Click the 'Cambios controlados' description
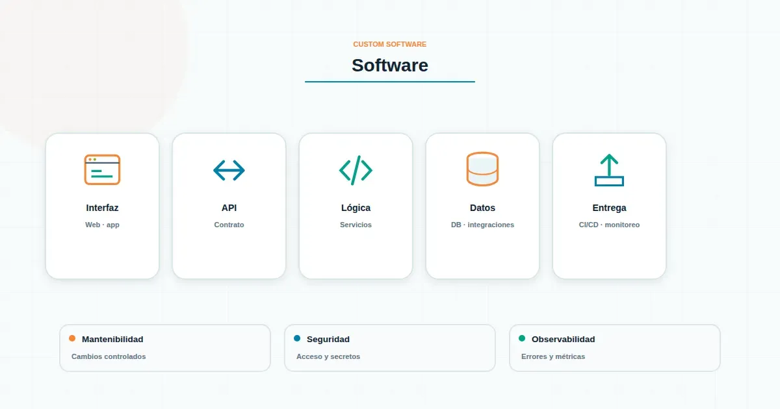This screenshot has height=409, width=780. [109, 356]
